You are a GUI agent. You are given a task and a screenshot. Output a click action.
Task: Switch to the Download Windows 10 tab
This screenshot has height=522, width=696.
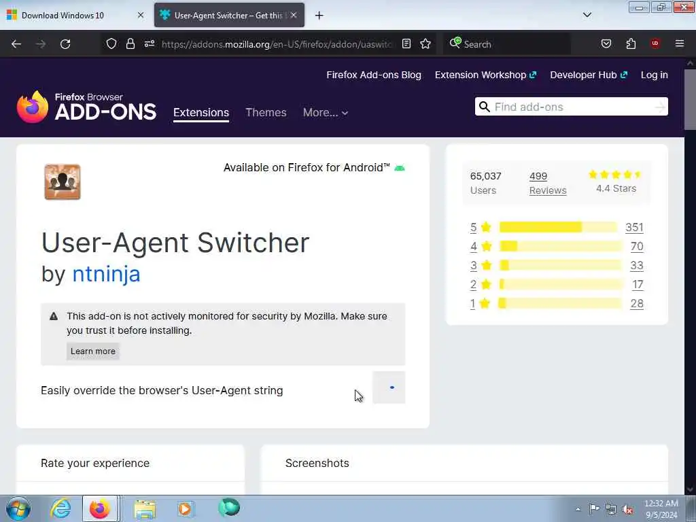pos(75,15)
